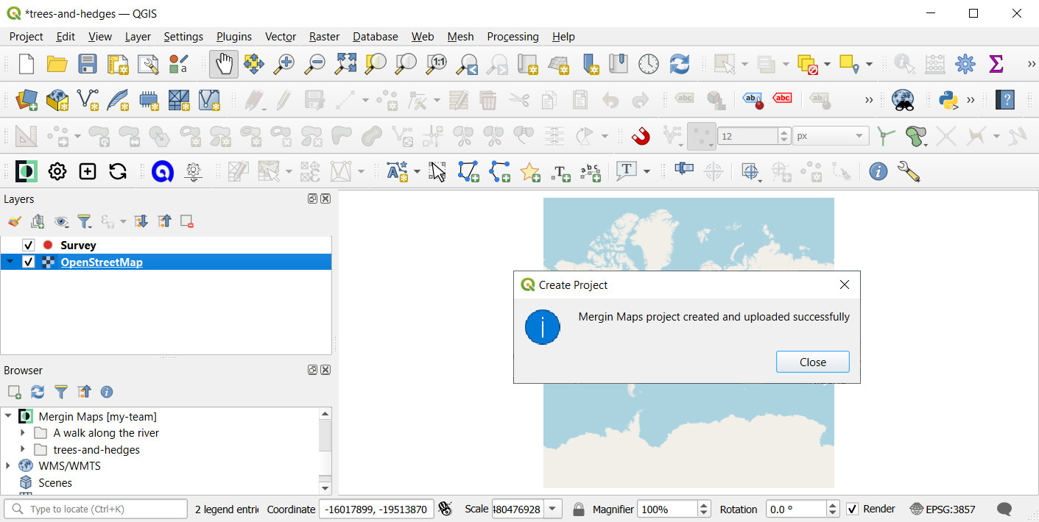This screenshot has width=1039, height=522.
Task: Create a new QGIS project
Action: pyautogui.click(x=27, y=64)
